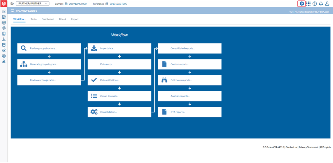
Task: Click the printer-shaped sidebar icon
Action: tap(4, 22)
